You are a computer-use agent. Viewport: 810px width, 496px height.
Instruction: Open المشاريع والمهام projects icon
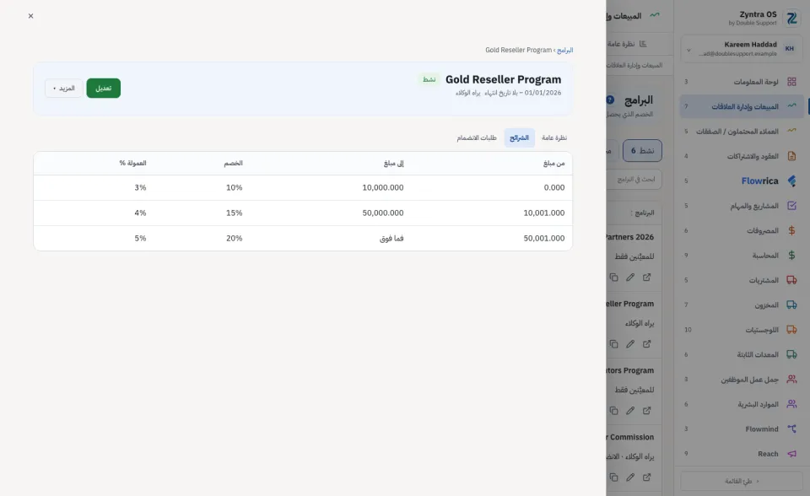click(x=791, y=206)
